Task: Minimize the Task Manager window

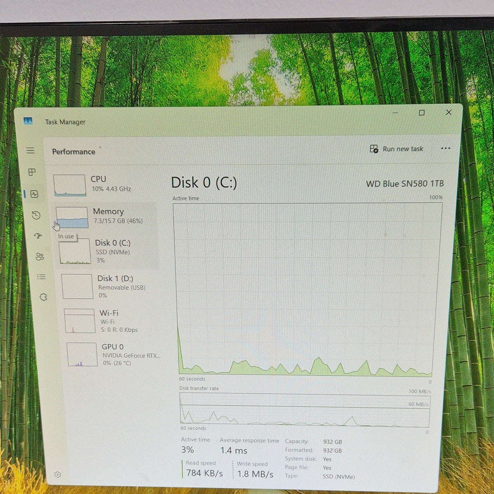Action: 395,112
